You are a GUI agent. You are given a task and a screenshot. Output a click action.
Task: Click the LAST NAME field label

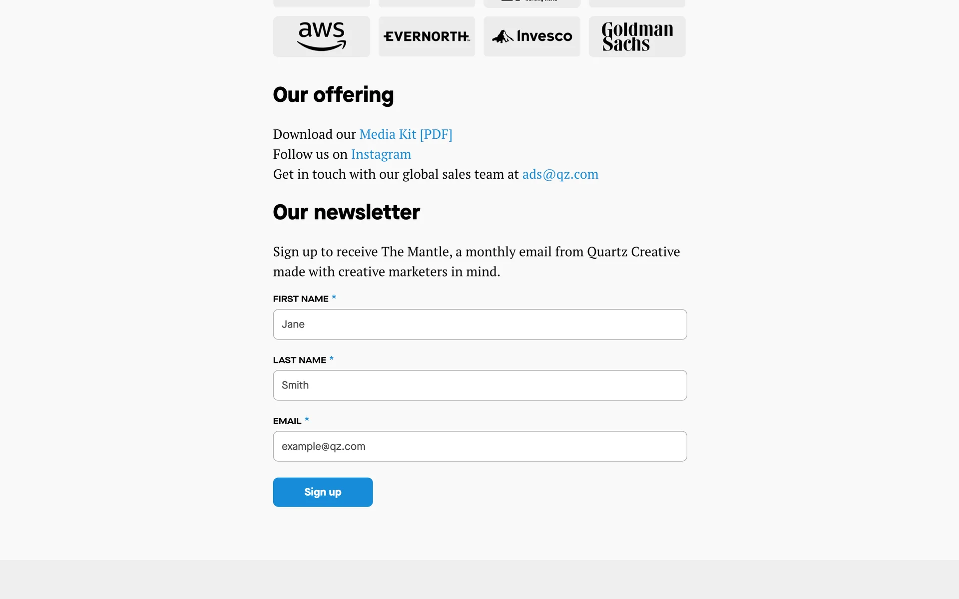click(299, 360)
